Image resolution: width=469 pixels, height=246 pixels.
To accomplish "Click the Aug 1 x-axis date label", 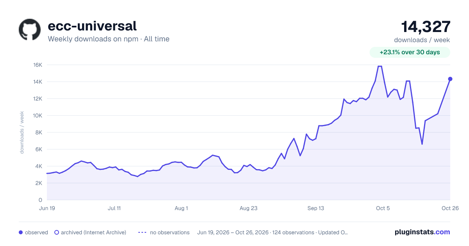I will (x=181, y=208).
